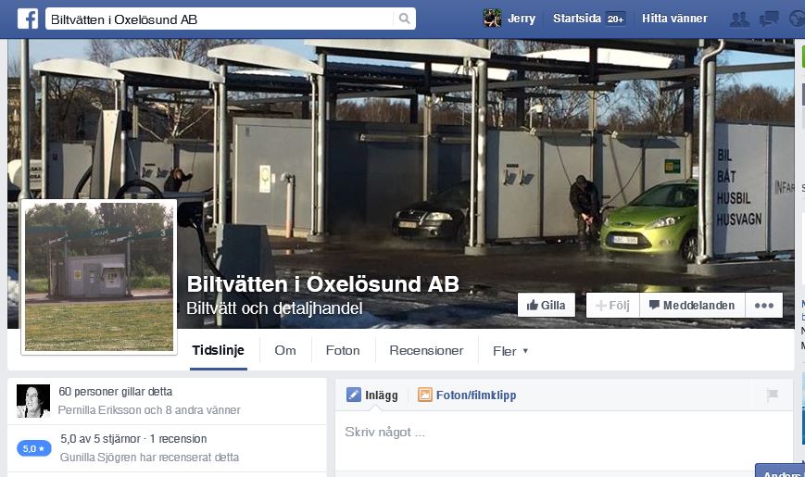The height and width of the screenshot is (477, 805).
Task: Click the 5,0 star rating badge
Action: point(34,448)
